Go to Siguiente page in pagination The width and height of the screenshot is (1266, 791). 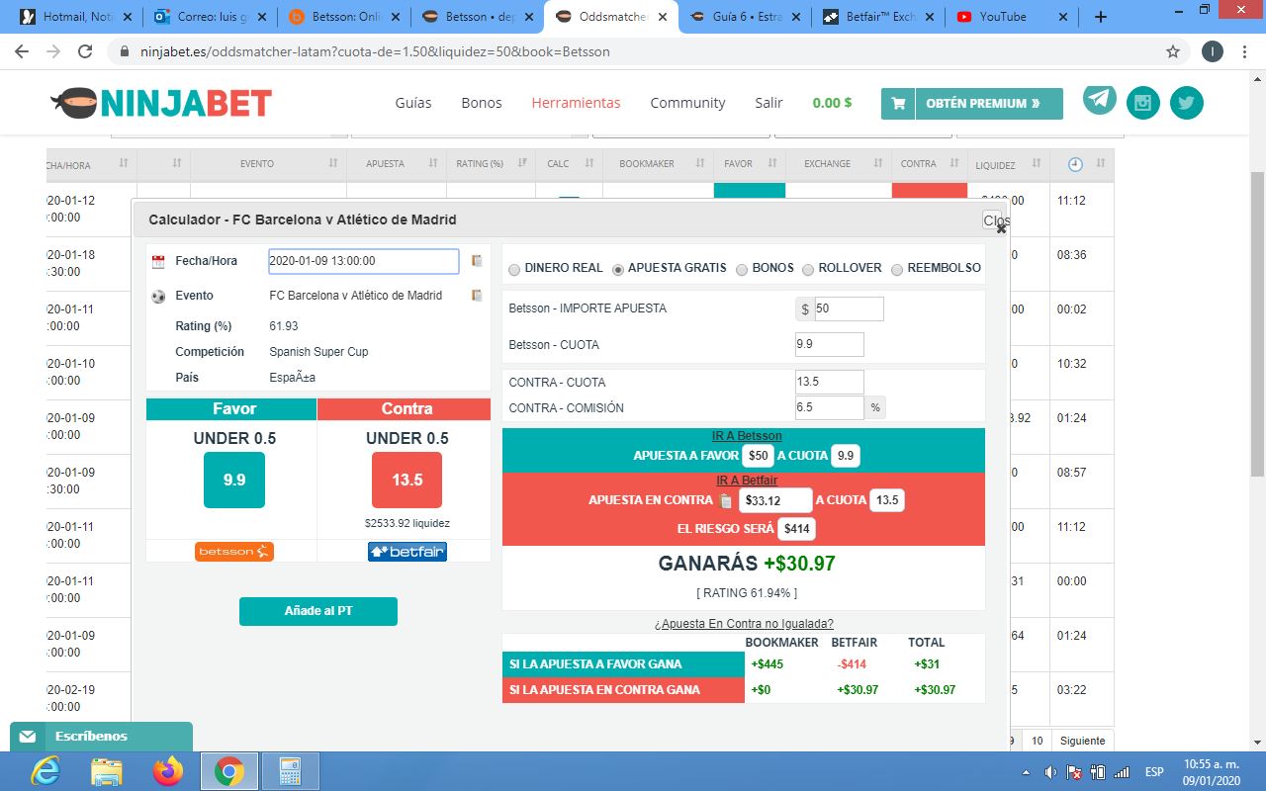pyautogui.click(x=1081, y=741)
